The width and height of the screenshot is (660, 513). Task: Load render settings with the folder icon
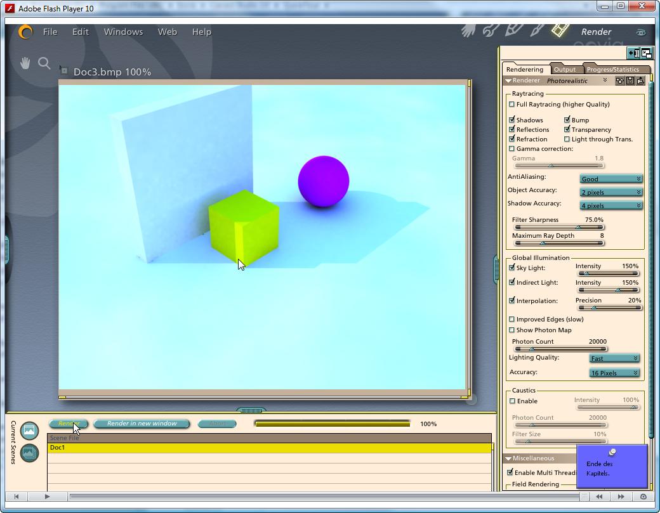(640, 81)
